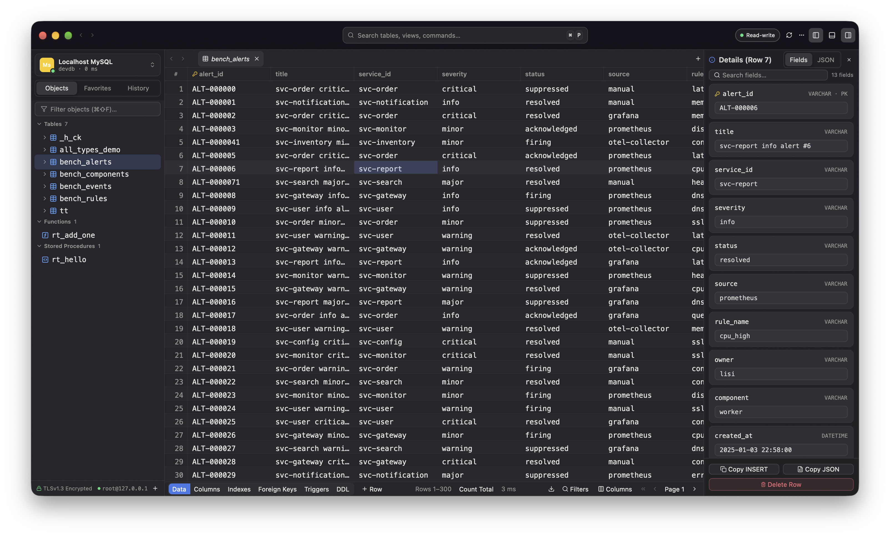Open the DDL tab
This screenshot has height=537, width=890.
pyautogui.click(x=343, y=489)
